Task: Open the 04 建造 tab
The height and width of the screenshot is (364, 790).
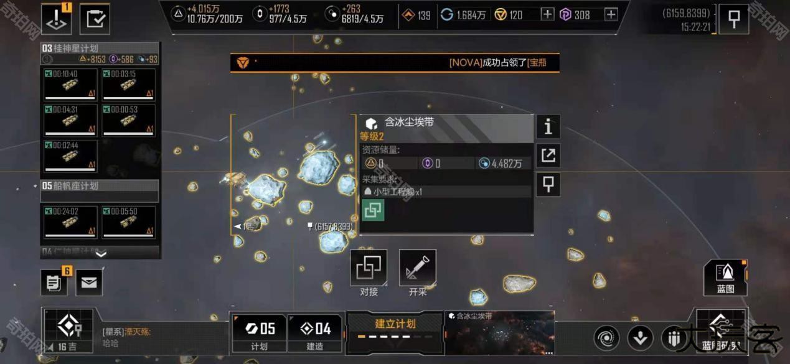Action: [315, 334]
